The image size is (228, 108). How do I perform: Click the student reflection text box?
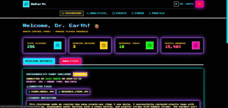[113, 104]
